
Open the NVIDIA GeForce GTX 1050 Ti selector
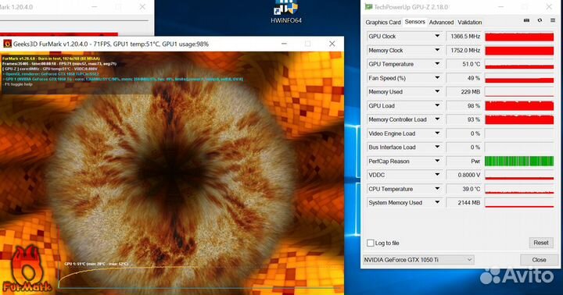418,260
